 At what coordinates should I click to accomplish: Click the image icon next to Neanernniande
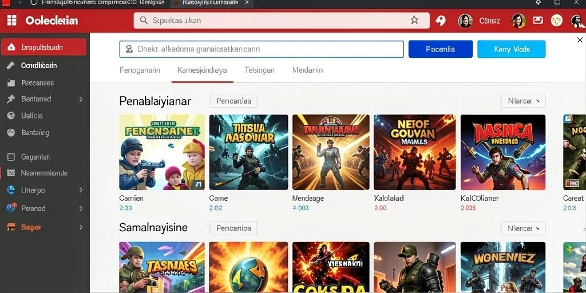pyautogui.click(x=11, y=173)
